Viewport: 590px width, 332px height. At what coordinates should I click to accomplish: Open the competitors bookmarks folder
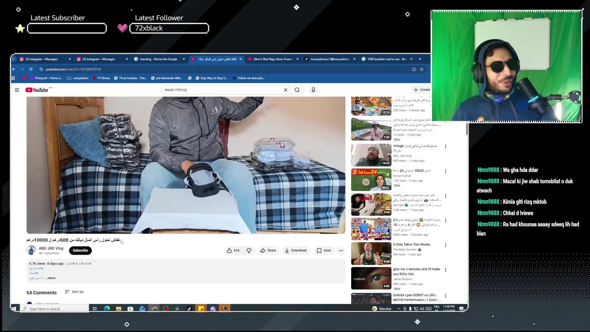(78, 78)
